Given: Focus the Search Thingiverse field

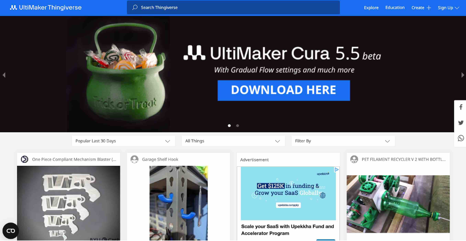Looking at the screenshot, I should pos(234,8).
